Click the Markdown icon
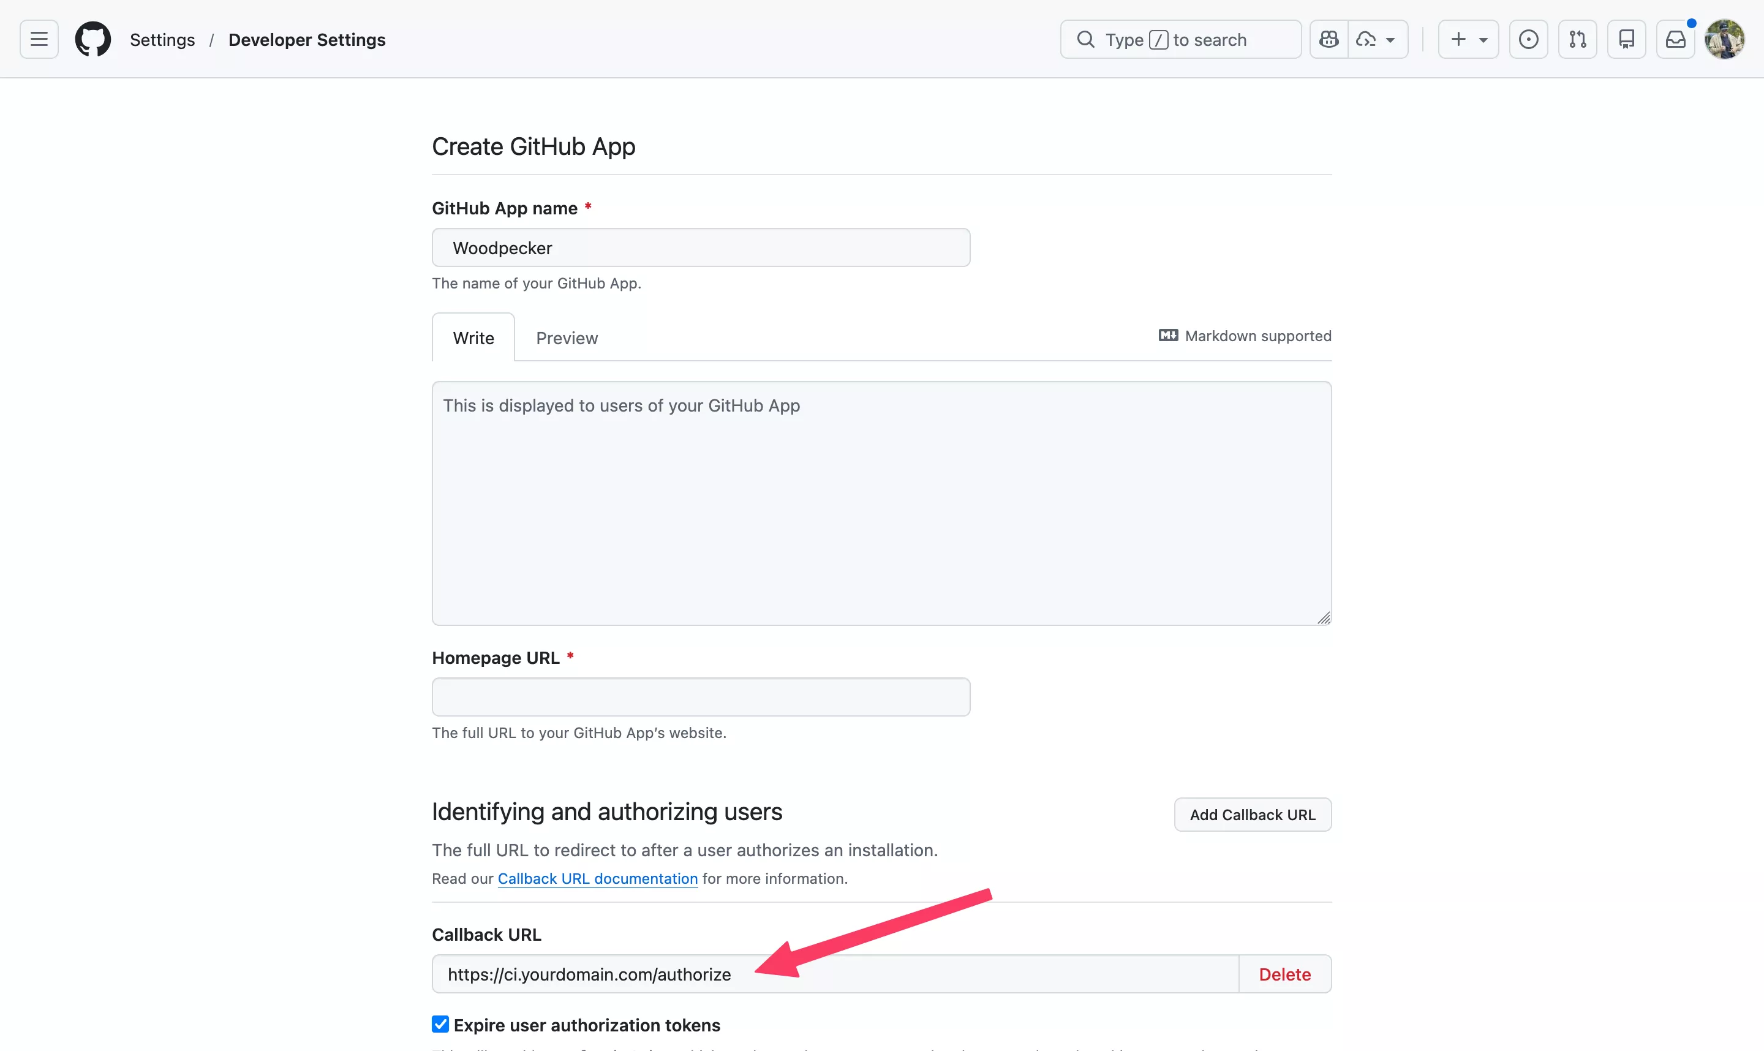The image size is (1764, 1051). tap(1168, 336)
